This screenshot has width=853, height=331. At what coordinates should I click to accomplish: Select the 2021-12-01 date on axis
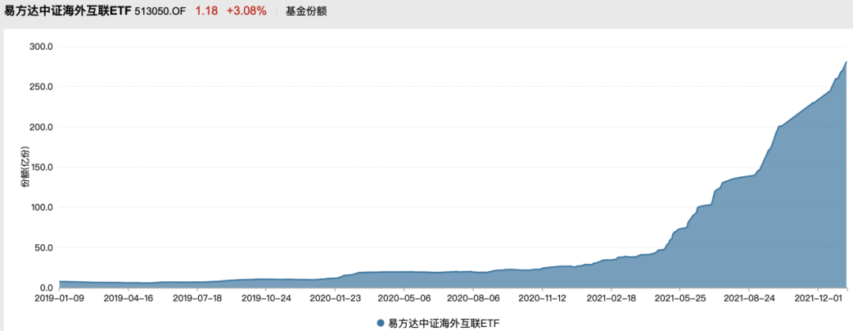818,299
